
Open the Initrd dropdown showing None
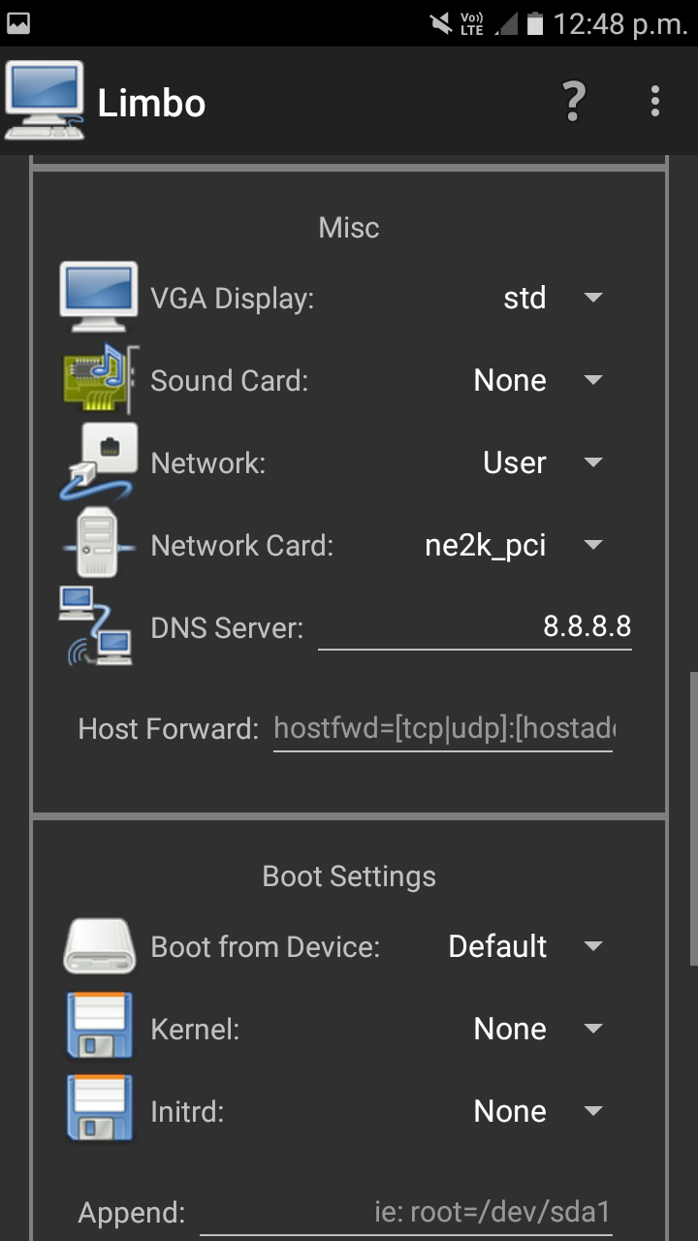[538, 1111]
